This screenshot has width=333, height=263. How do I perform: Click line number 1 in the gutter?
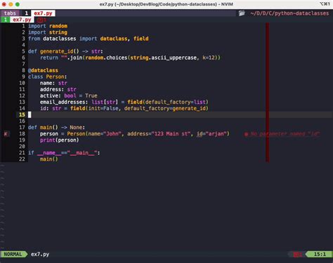[x=23, y=26]
